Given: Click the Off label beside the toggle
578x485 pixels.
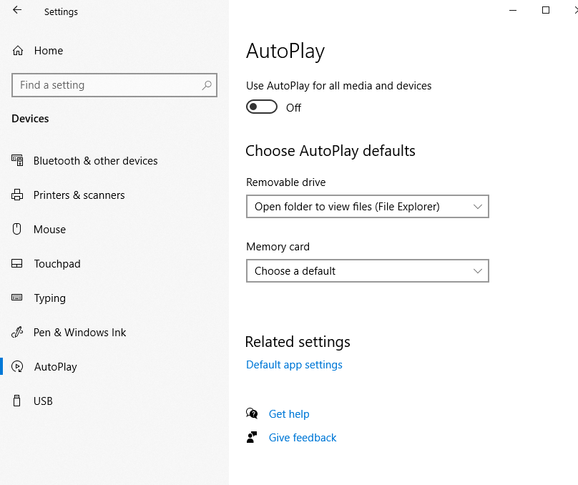Looking at the screenshot, I should pyautogui.click(x=294, y=107).
